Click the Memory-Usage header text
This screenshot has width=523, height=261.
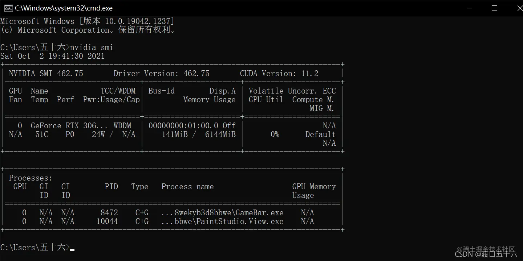click(210, 100)
